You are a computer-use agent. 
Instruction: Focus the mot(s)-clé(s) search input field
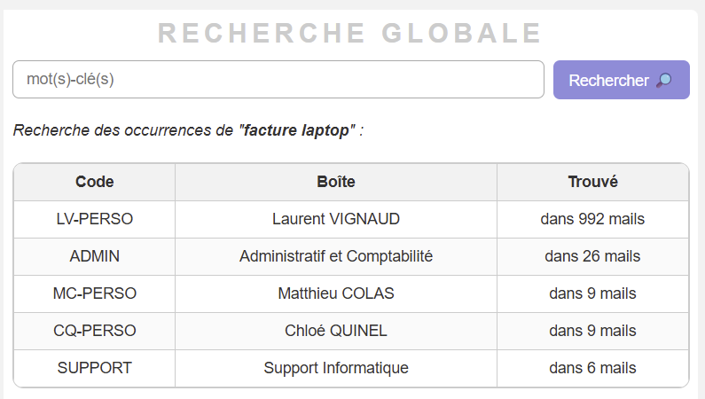[x=278, y=80]
